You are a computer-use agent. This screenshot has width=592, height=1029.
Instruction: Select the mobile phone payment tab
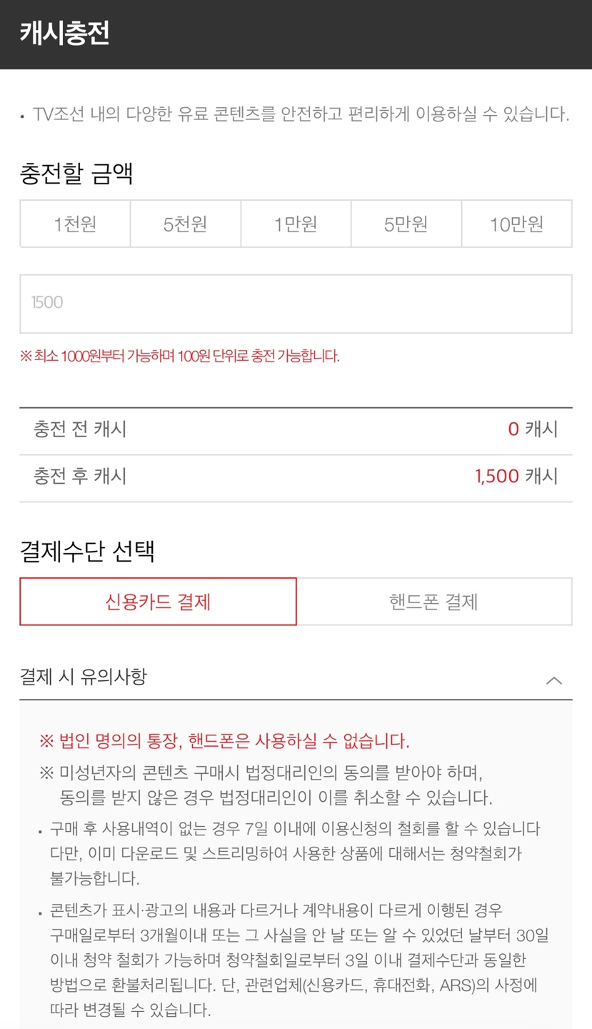434,601
